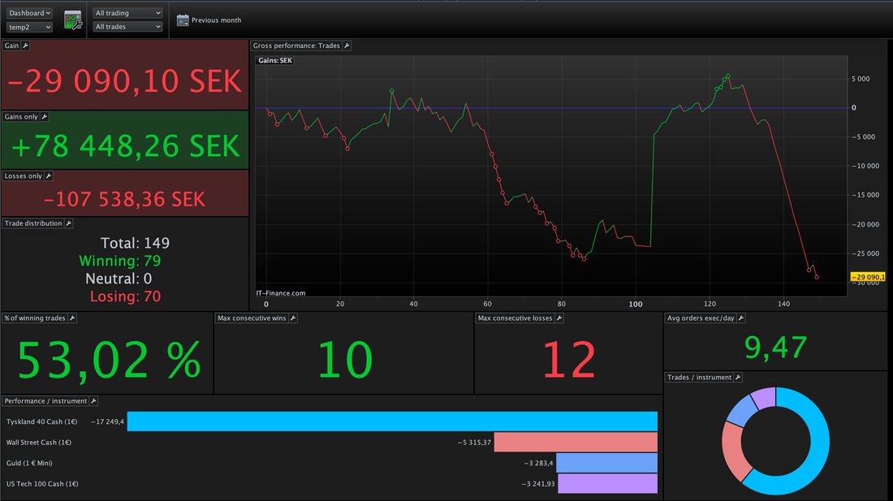This screenshot has width=893, height=501.
Task: Open the All trades dropdown
Action: point(127,27)
